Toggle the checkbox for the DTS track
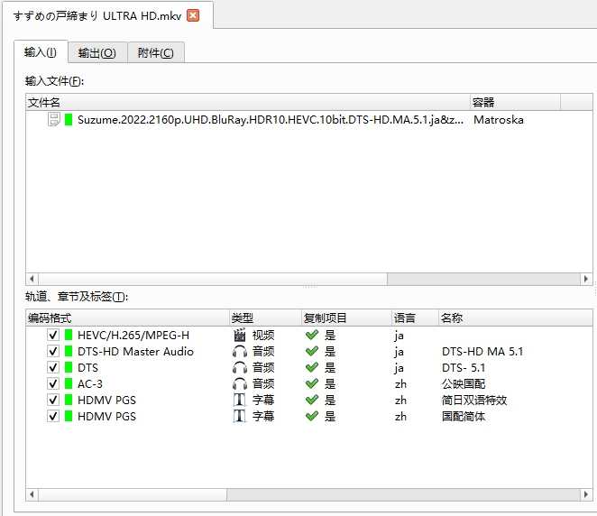597x516 pixels. (53, 367)
